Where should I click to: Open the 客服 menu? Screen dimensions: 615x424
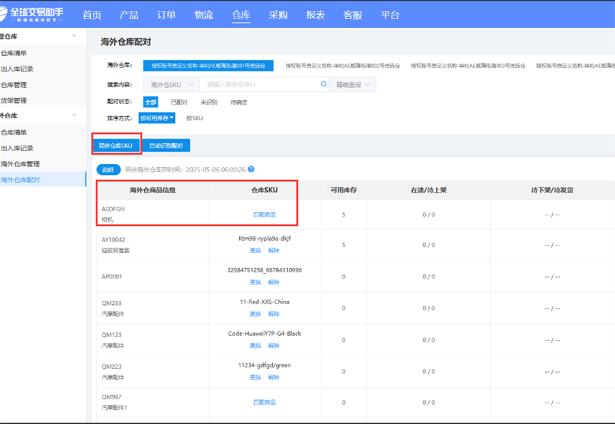pos(353,15)
